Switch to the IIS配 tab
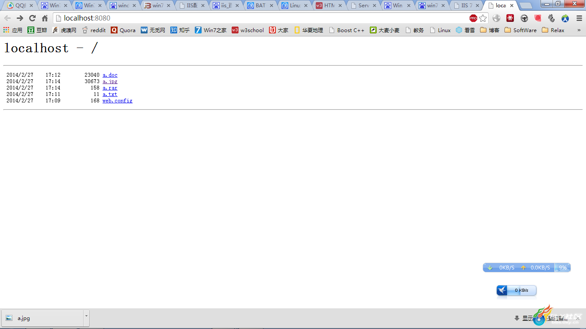 click(x=192, y=6)
